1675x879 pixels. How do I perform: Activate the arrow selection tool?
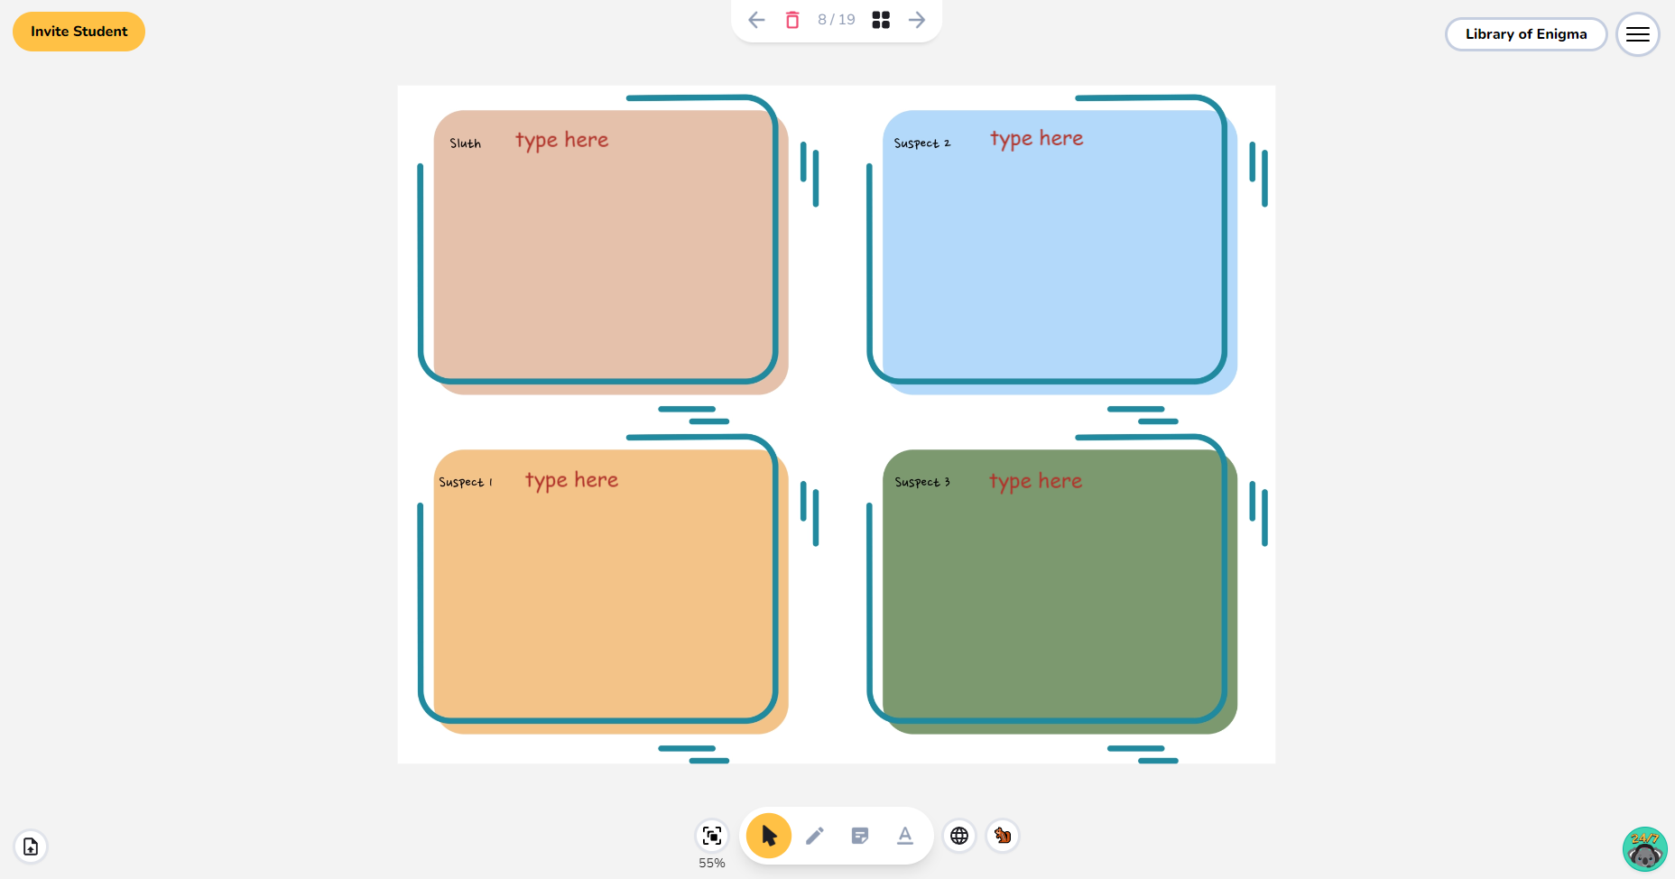768,836
